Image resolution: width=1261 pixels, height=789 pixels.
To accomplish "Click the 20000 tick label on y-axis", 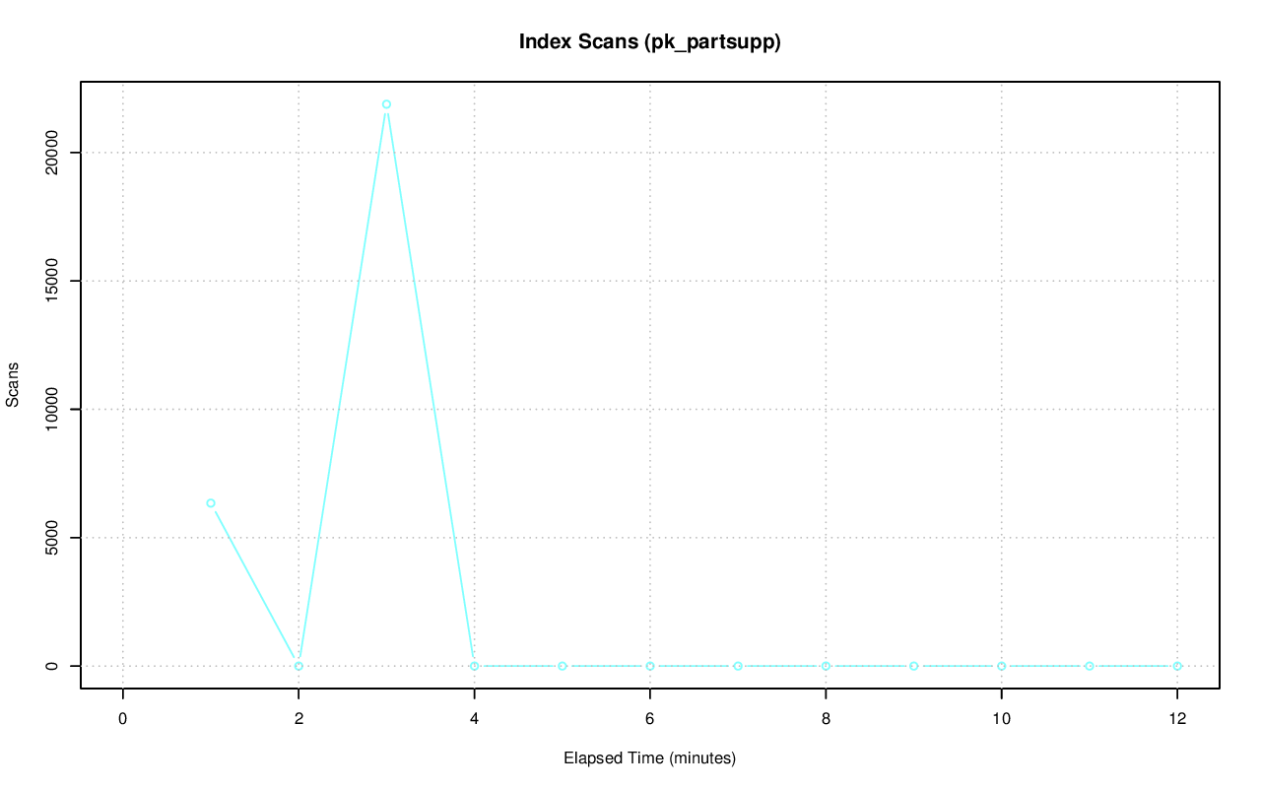I will 52,153.
